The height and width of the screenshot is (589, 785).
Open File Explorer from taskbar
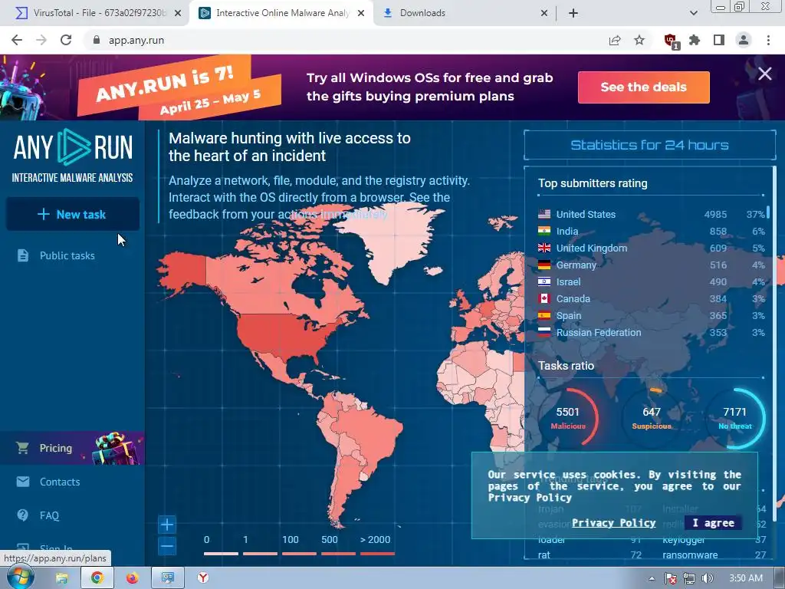[x=61, y=578]
